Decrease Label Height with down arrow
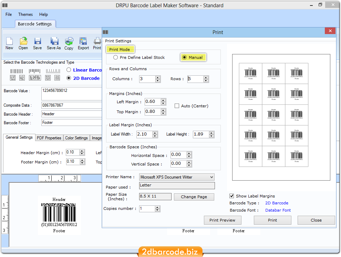The height and width of the screenshot is (257, 341). pos(211,136)
